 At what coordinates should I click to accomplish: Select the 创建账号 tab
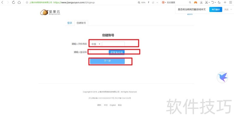(81, 23)
